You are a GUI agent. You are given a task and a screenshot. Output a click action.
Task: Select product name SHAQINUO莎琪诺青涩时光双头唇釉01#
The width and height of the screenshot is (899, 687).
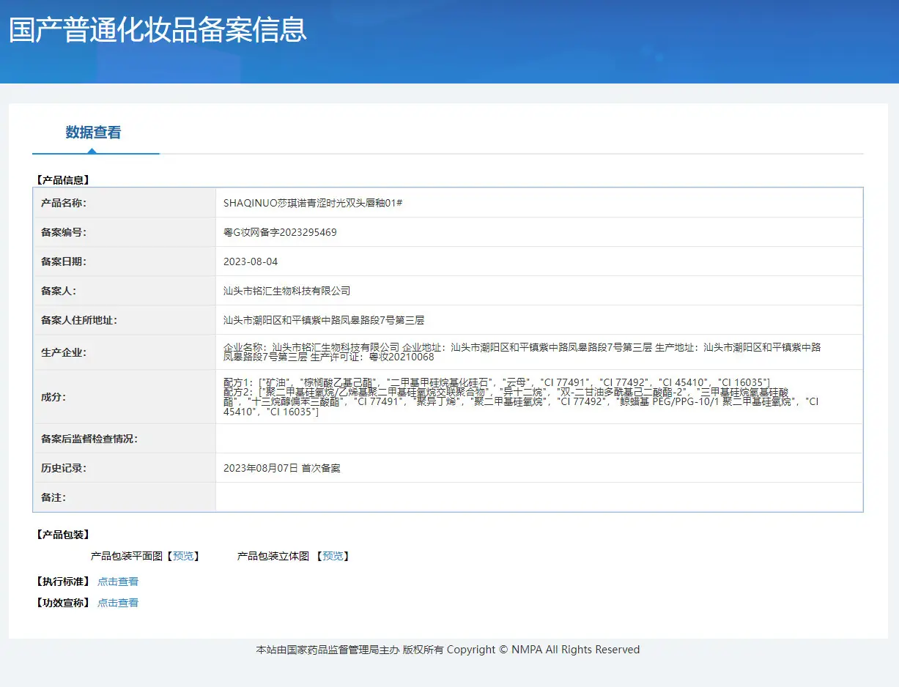tap(313, 203)
